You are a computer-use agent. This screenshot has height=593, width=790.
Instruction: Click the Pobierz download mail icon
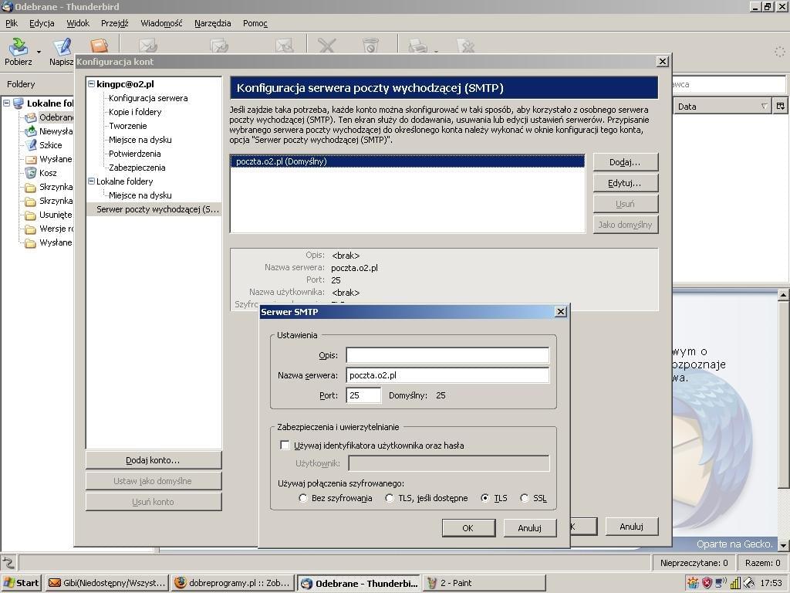pyautogui.click(x=19, y=47)
